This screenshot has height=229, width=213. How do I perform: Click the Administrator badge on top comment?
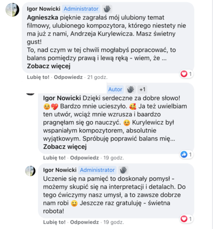(81, 9)
